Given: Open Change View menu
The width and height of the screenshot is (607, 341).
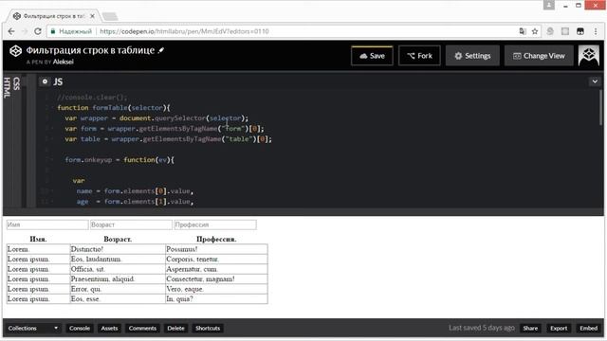Looking at the screenshot, I should tap(539, 56).
